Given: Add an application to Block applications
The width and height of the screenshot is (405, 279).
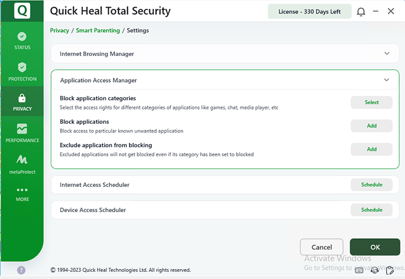Looking at the screenshot, I should click(x=371, y=126).
